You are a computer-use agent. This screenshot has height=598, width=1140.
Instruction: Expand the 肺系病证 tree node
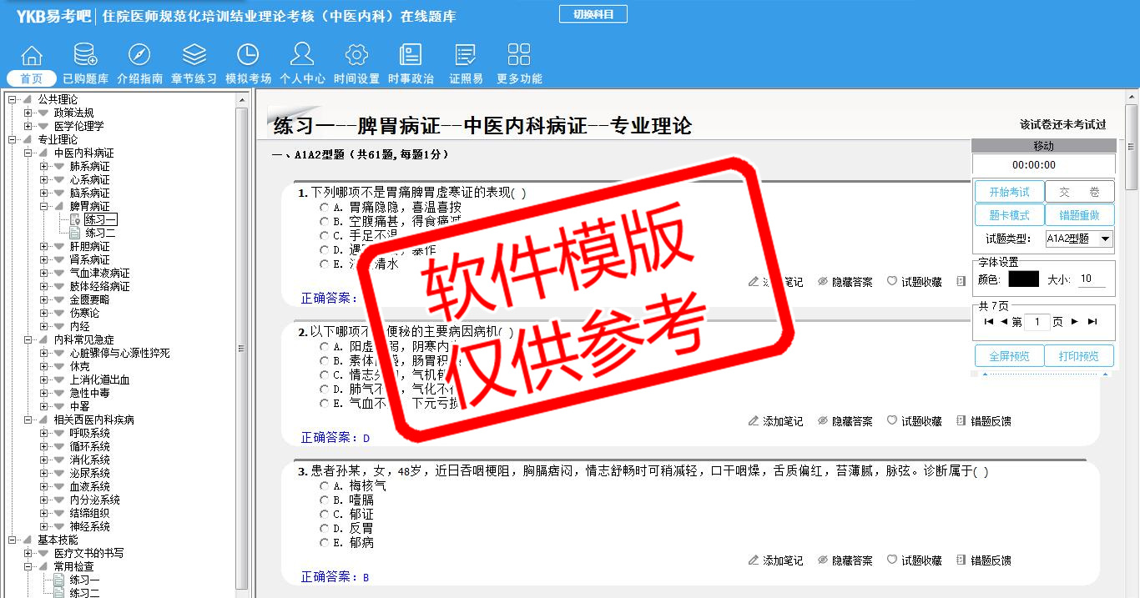click(44, 167)
